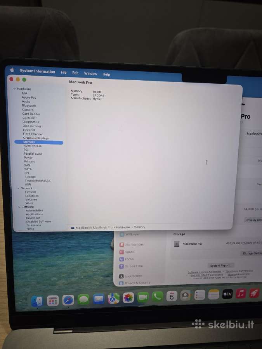Collapse the Software section

tap(19, 207)
